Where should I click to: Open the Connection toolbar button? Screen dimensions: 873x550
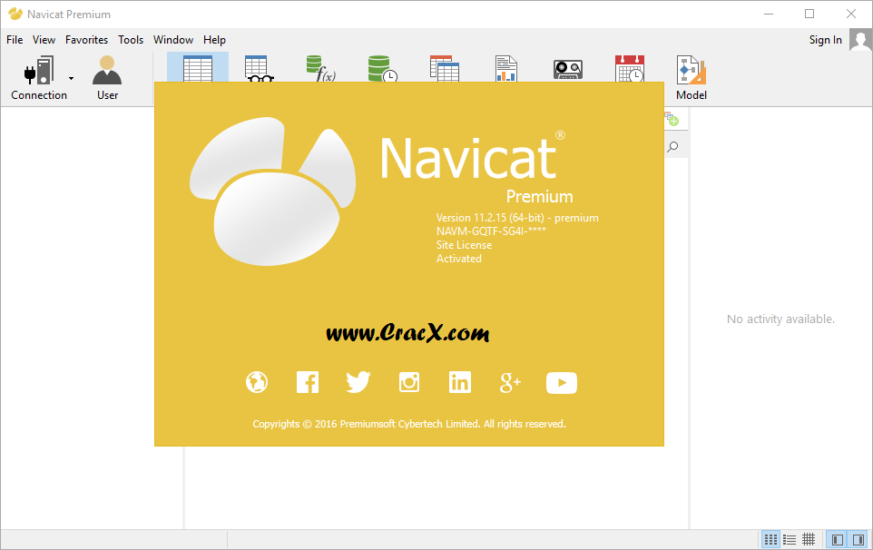pos(39,78)
